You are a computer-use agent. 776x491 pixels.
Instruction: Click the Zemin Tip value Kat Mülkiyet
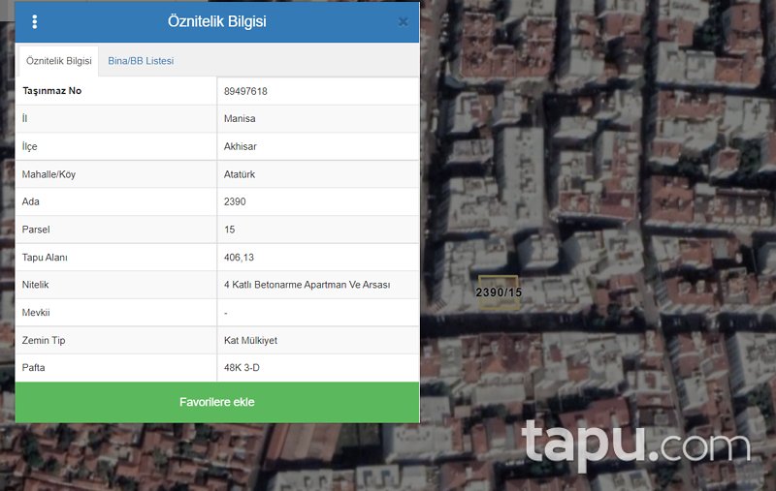(250, 340)
